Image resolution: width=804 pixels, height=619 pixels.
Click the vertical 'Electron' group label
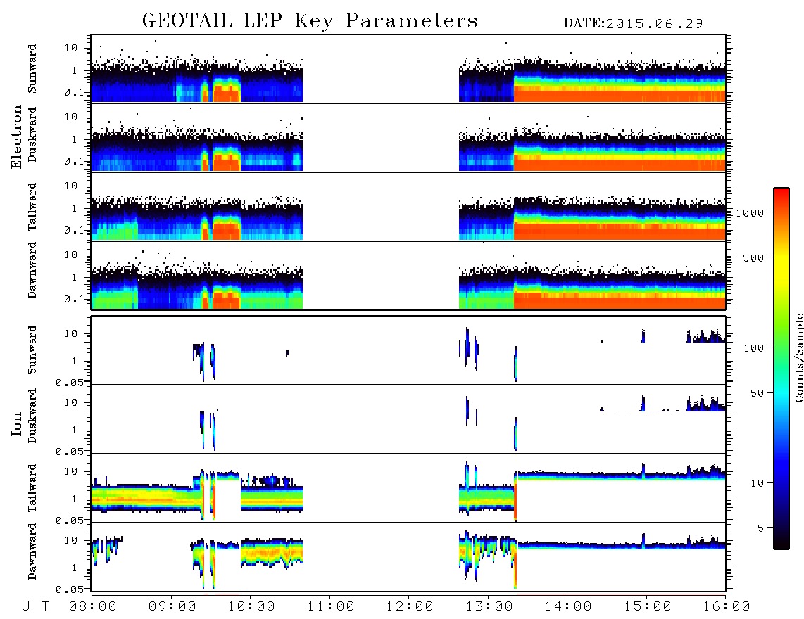pyautogui.click(x=17, y=137)
